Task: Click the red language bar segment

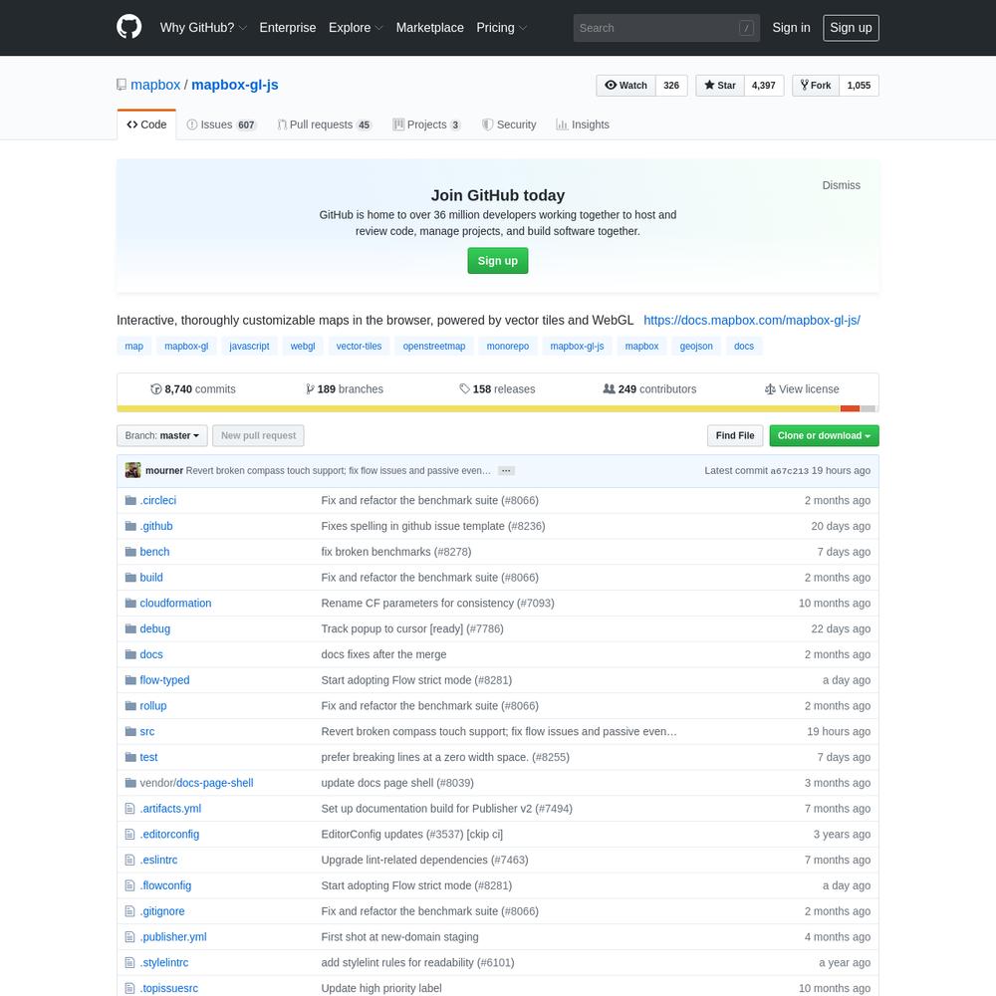Action: point(850,408)
